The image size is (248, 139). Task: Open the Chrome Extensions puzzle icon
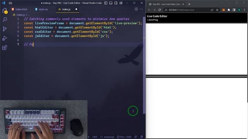229,10
